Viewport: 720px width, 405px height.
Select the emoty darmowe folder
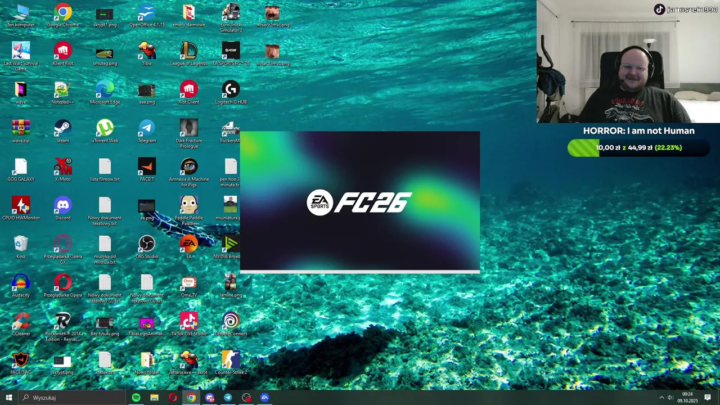coord(189,16)
